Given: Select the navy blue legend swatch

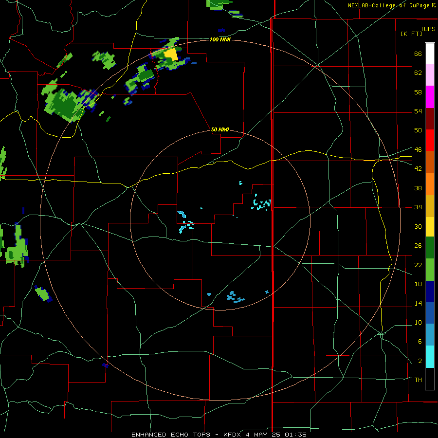Looking at the screenshot, I should (430, 292).
